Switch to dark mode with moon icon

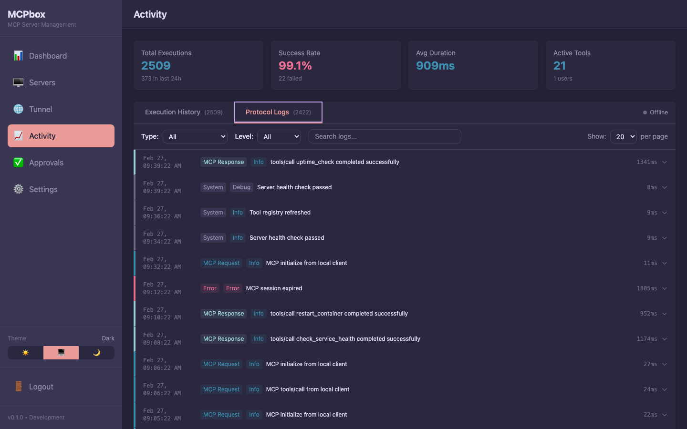[97, 353]
